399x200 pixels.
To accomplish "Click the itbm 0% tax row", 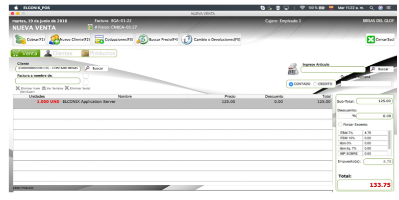I will [x=363, y=143].
